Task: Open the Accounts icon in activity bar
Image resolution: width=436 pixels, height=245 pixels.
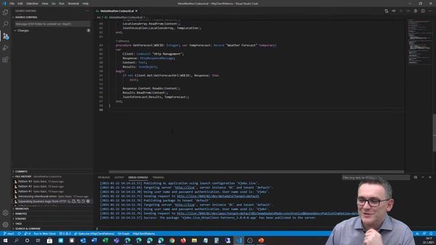Action: [x=5, y=213]
